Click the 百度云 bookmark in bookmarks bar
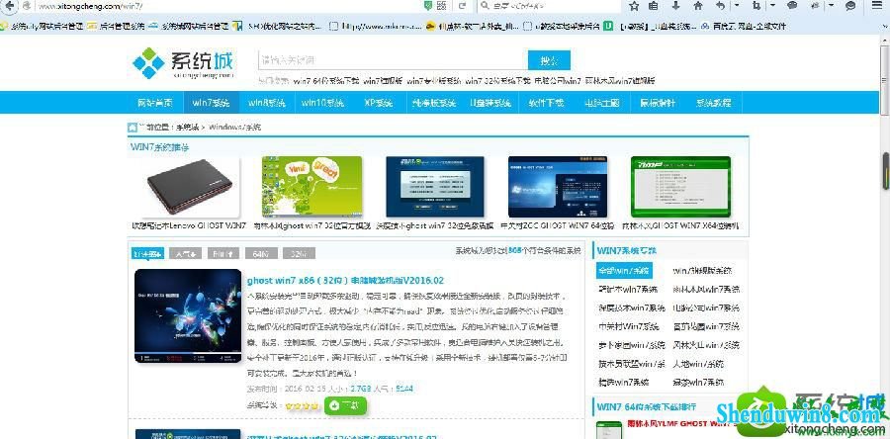This screenshot has width=890, height=439. (744, 26)
